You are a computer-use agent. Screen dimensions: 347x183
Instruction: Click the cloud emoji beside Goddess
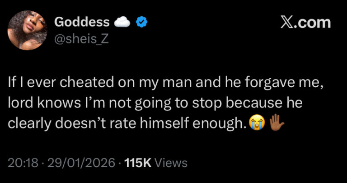122,22
